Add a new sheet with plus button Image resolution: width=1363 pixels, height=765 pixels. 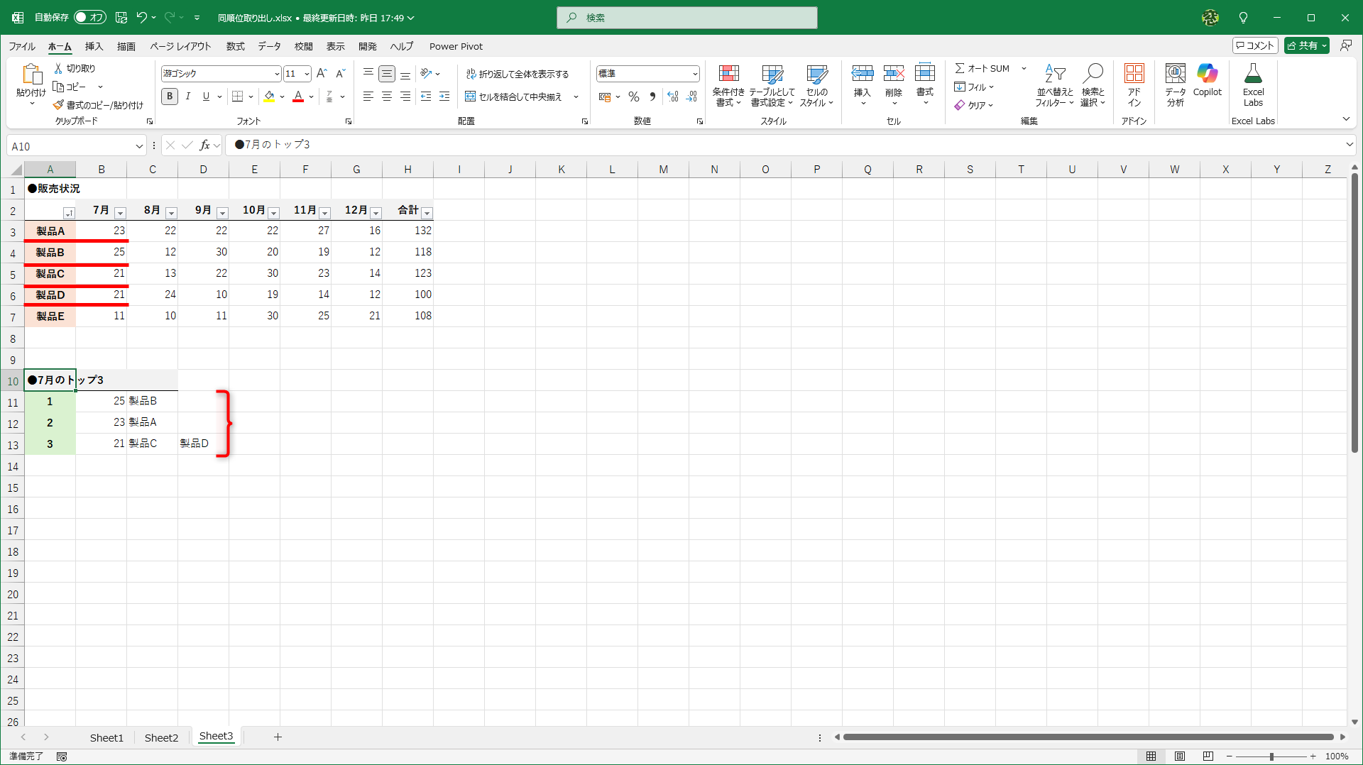(278, 737)
